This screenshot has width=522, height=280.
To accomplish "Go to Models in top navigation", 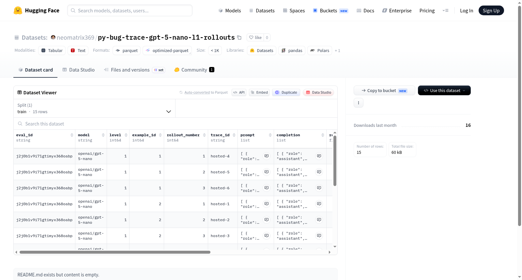I will tap(229, 10).
